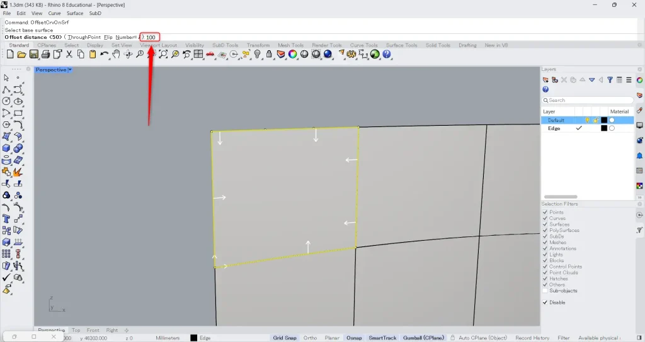Toggle Grid Snap in status bar

point(285,338)
